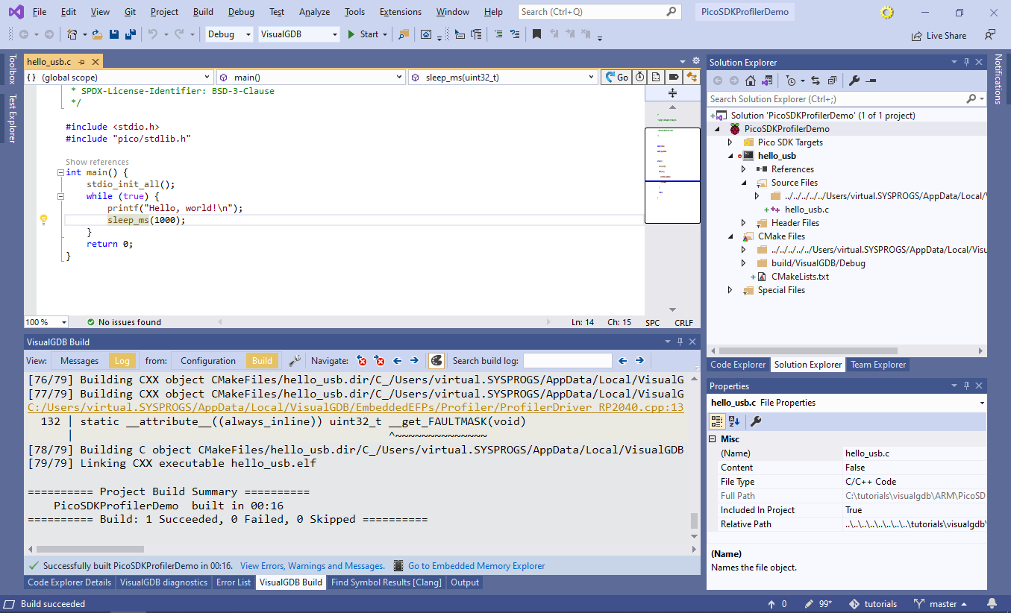Click the stopwatch icon beside Go

click(x=639, y=77)
